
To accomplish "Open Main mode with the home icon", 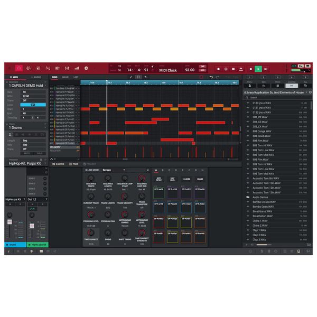I will click(x=19, y=68).
